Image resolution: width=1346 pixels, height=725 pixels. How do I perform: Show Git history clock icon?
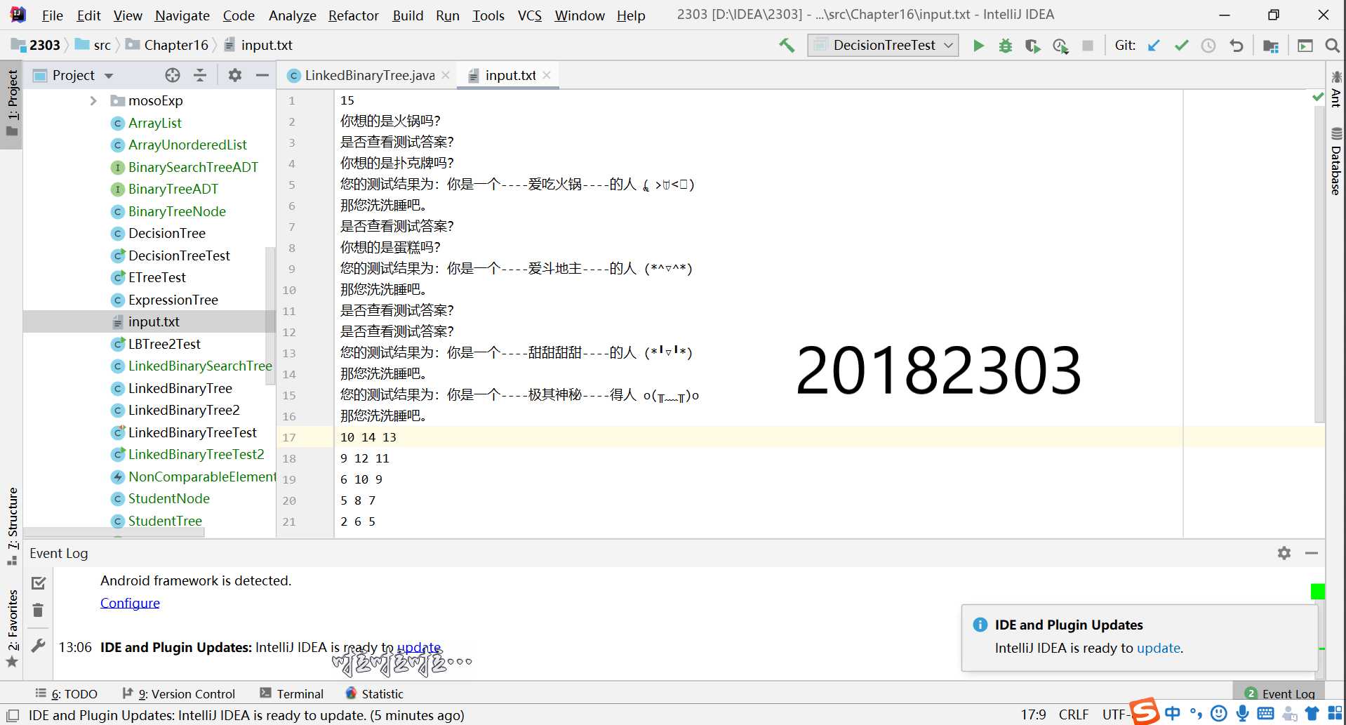[x=1208, y=46]
